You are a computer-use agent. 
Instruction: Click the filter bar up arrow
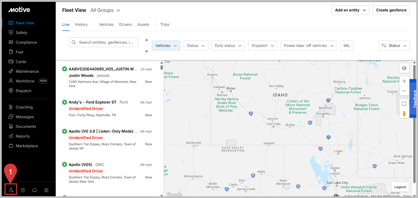click(x=146, y=40)
